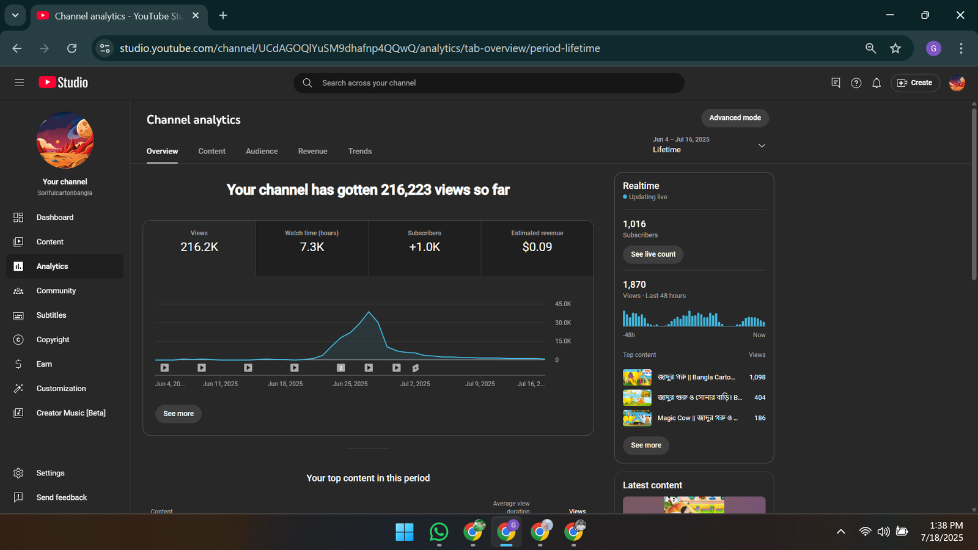Open the Chrome profile G icon
Image resolution: width=978 pixels, height=550 pixels.
point(933,48)
